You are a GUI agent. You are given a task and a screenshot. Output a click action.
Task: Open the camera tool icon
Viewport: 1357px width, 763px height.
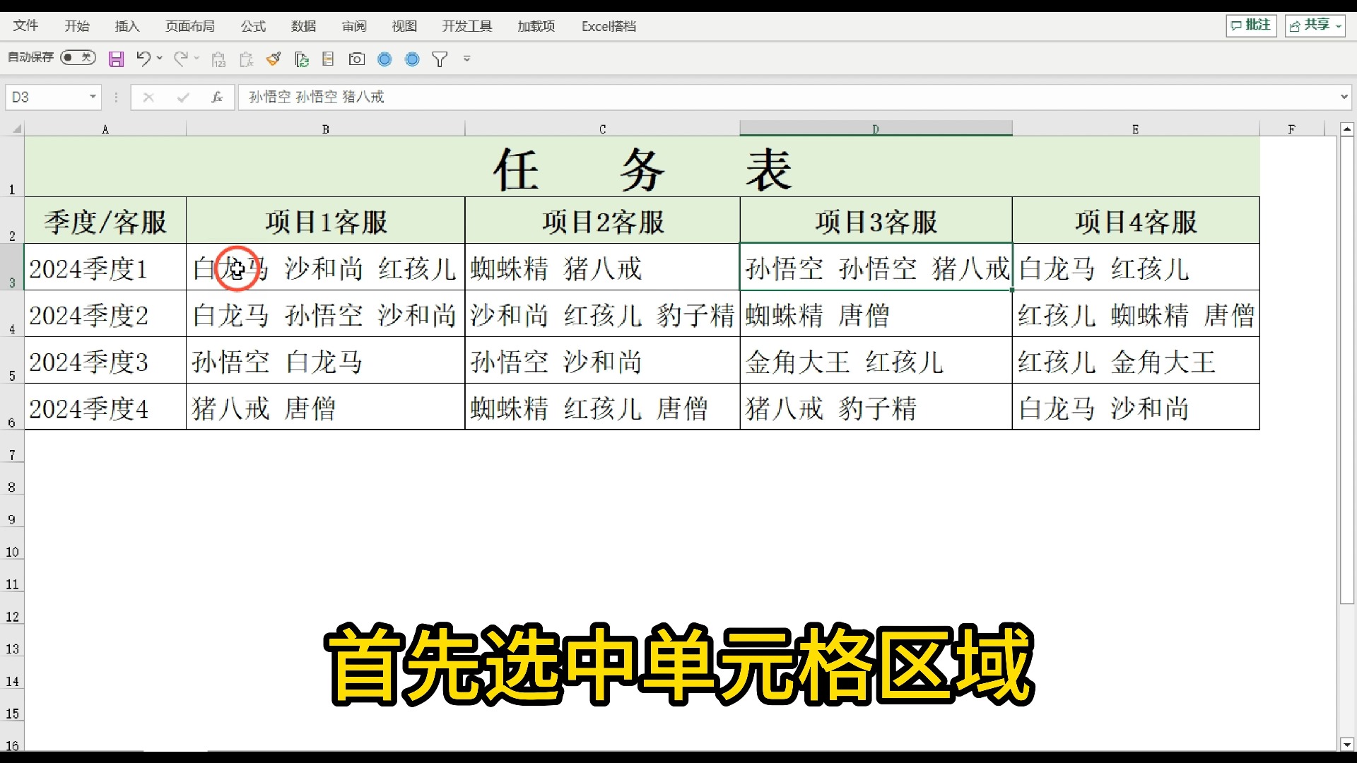357,59
